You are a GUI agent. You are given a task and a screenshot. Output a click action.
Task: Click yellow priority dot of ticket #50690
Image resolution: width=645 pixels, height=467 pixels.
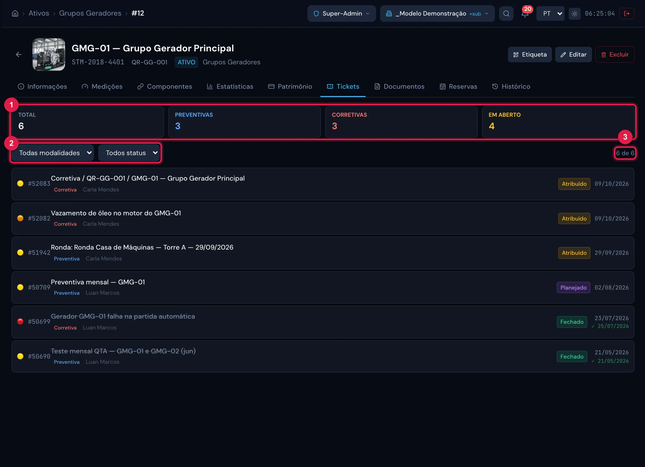(x=20, y=356)
